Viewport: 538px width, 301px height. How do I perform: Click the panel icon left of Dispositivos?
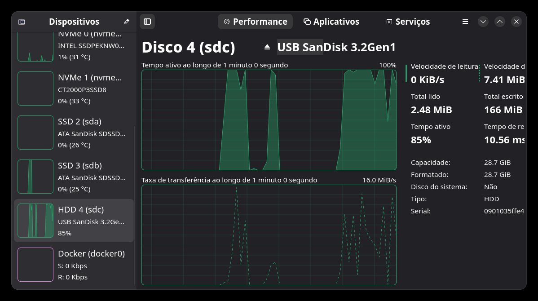coord(22,22)
